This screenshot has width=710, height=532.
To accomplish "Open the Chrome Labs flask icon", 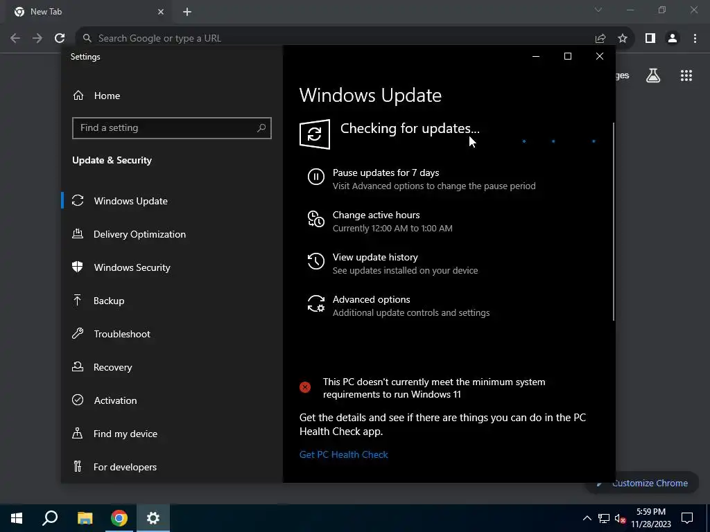I will [x=653, y=76].
